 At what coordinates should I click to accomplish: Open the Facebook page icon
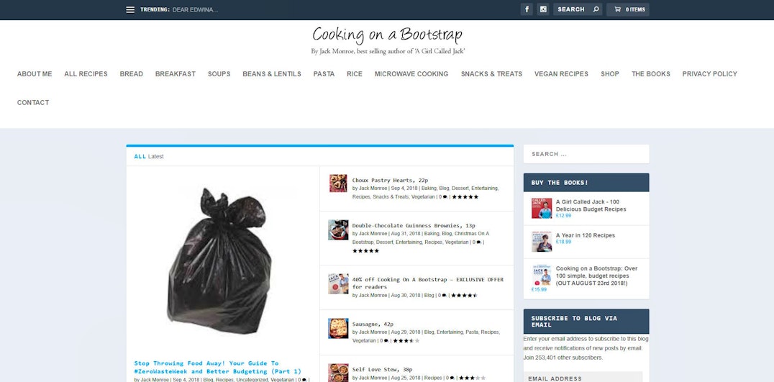pos(527,9)
